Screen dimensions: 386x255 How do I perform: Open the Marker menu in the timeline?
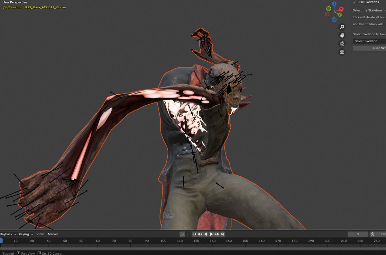[53, 234]
